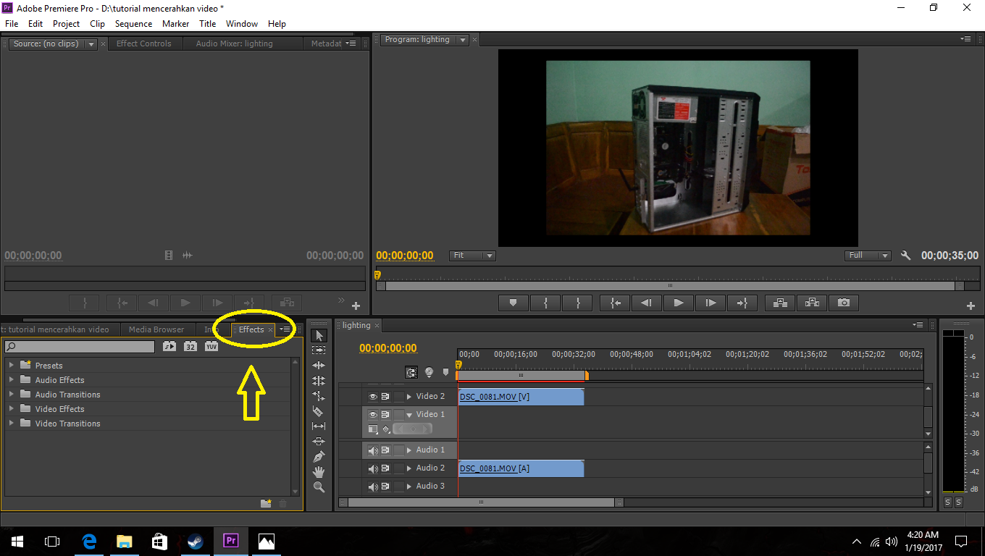The image size is (985, 556).
Task: Click the Program monitor zoom scroll bar
Action: pos(670,286)
